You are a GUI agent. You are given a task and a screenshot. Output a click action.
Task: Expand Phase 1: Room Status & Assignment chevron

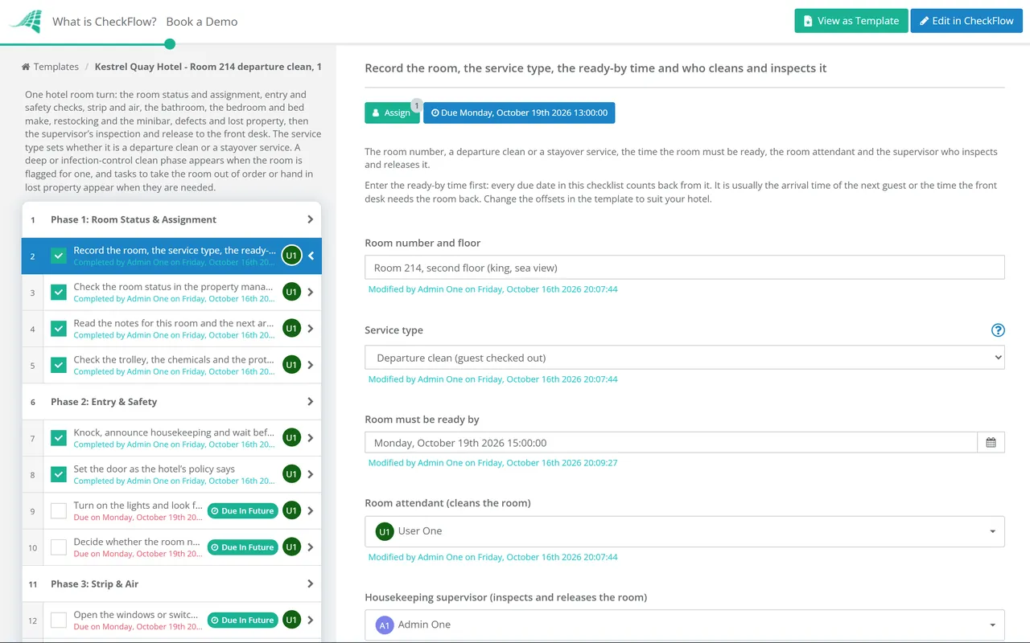tap(311, 219)
